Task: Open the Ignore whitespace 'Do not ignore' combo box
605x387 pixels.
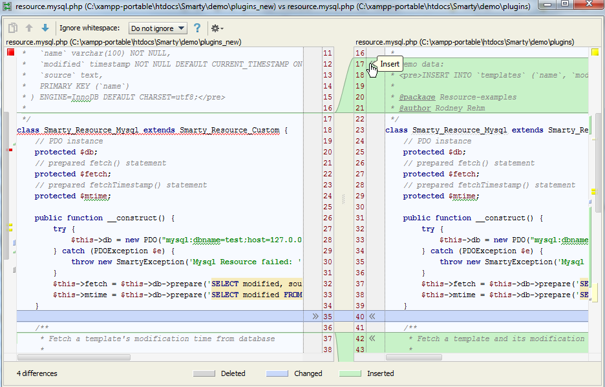Action: (x=158, y=28)
